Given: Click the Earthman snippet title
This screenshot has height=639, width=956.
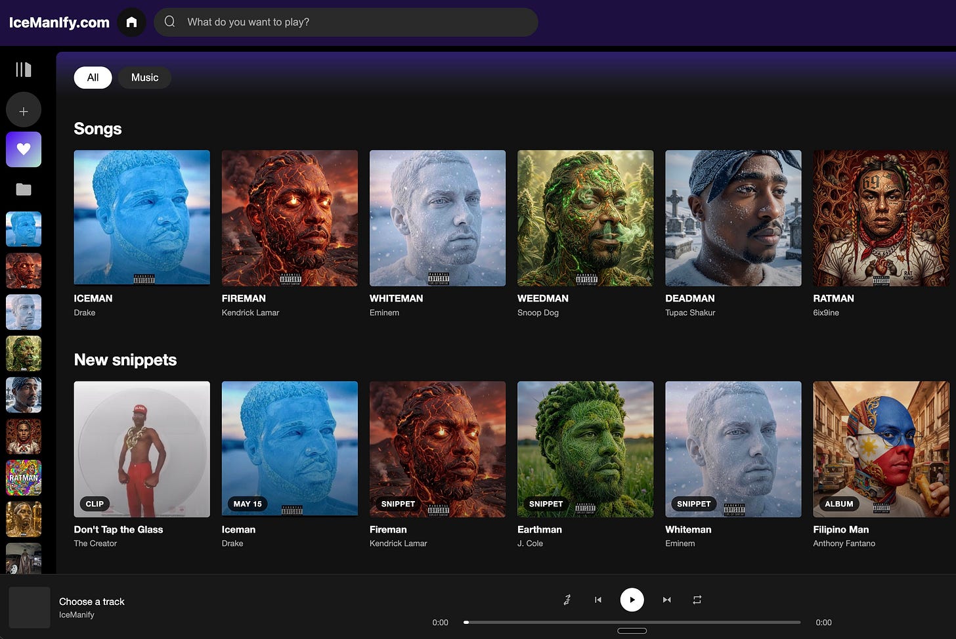Looking at the screenshot, I should [540, 529].
